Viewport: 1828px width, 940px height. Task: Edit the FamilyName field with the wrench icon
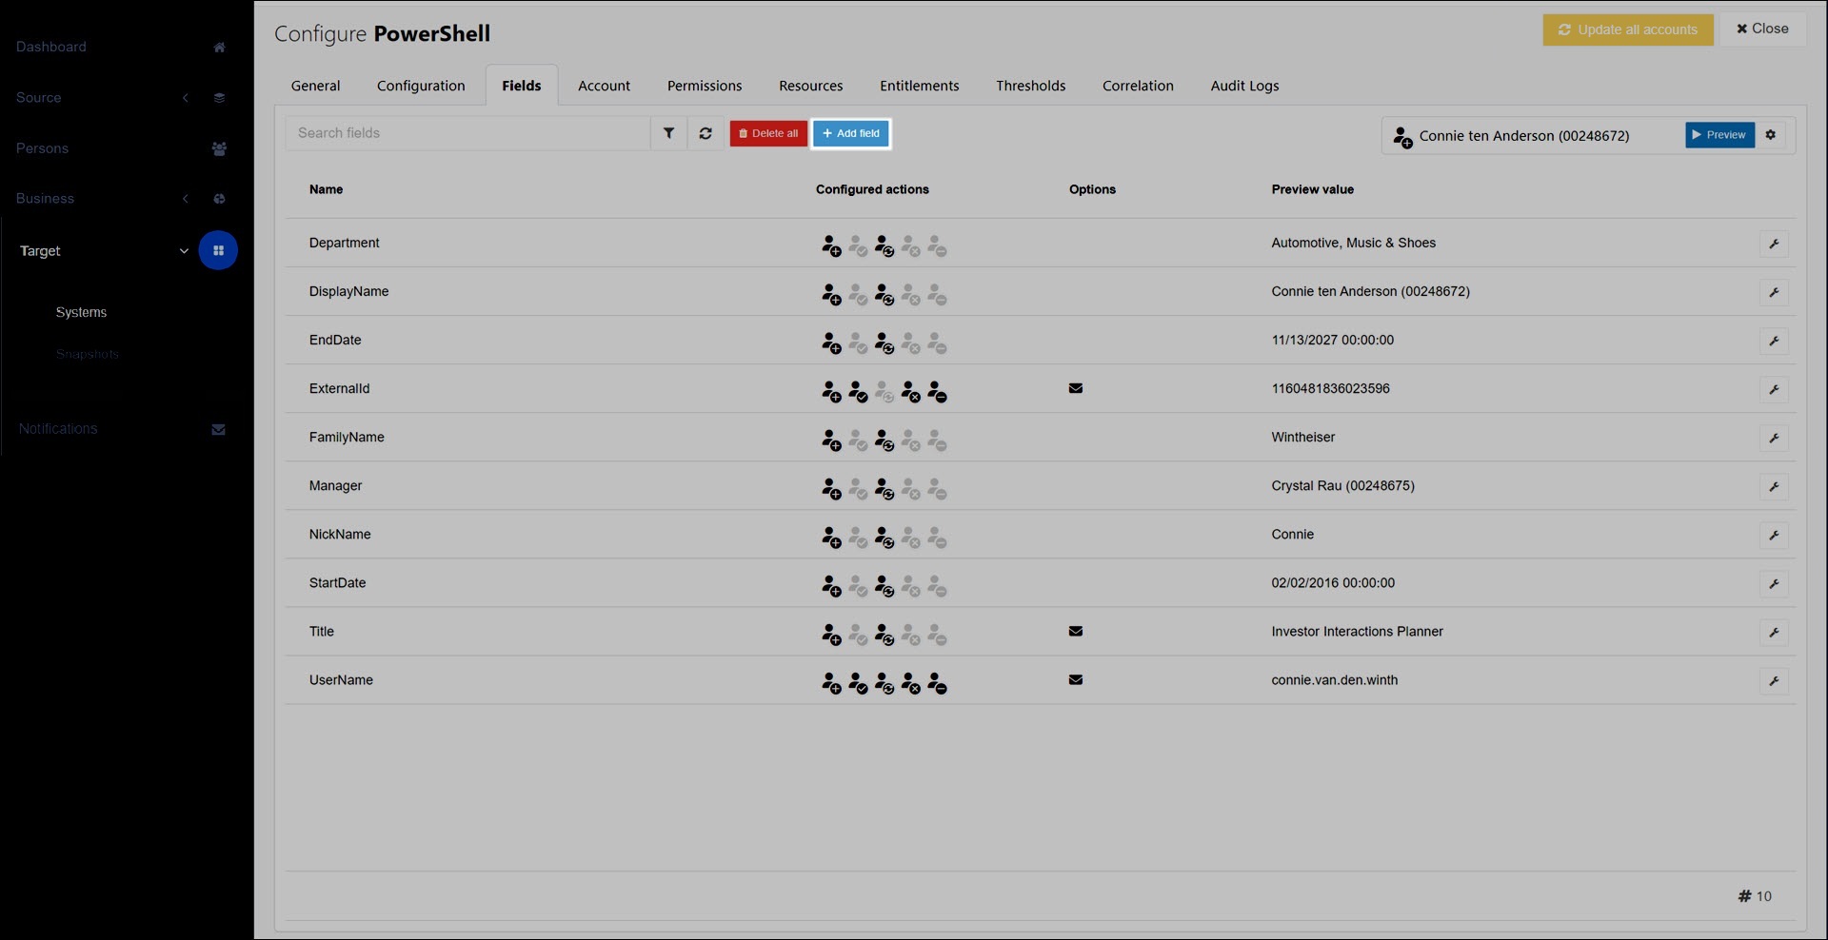[1774, 438]
